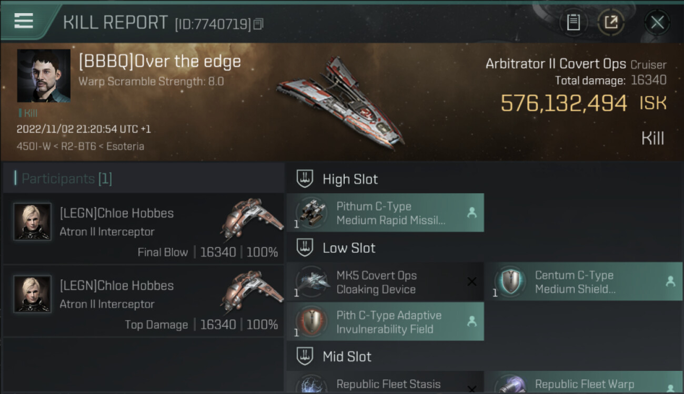Screen dimensions: 684x394
Task: Click the High Slot shield icon
Action: coord(305,179)
